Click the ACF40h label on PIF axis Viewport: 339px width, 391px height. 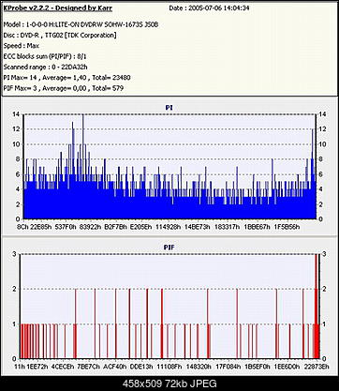[115, 367]
